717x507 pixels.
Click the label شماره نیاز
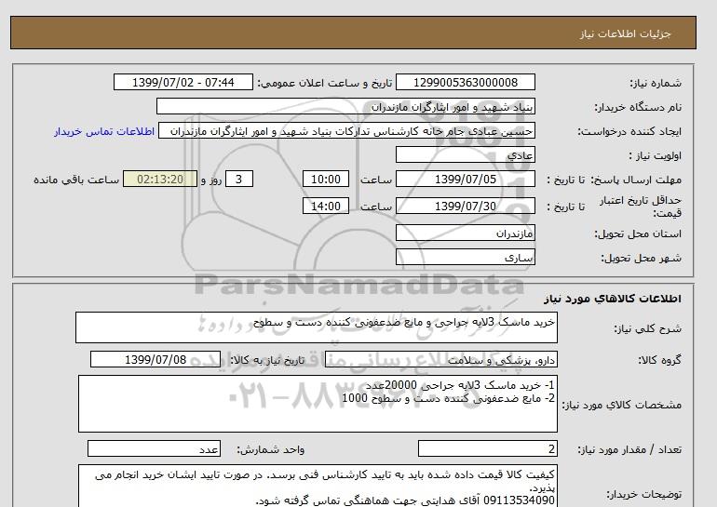(x=656, y=83)
